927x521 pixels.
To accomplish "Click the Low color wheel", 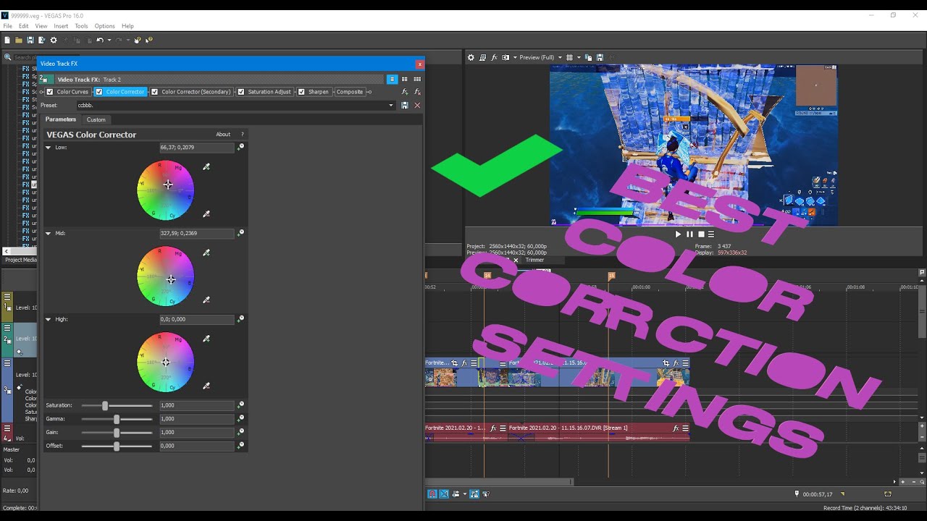I will 166,190.
